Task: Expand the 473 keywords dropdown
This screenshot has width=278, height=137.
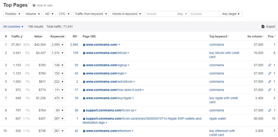Action: [x=59, y=98]
